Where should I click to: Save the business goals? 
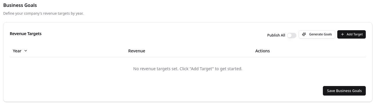pyautogui.click(x=344, y=91)
